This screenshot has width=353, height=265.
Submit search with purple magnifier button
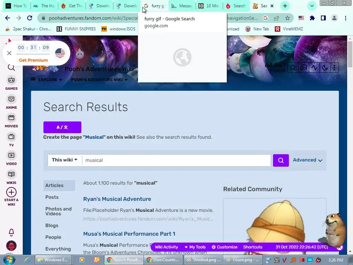click(281, 160)
